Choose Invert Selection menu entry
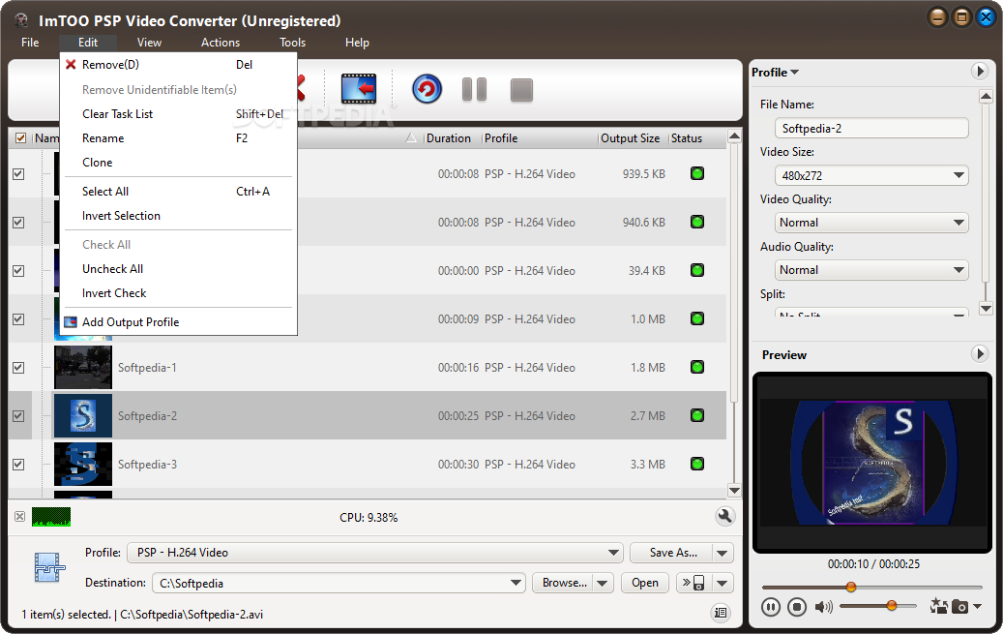 click(x=179, y=216)
